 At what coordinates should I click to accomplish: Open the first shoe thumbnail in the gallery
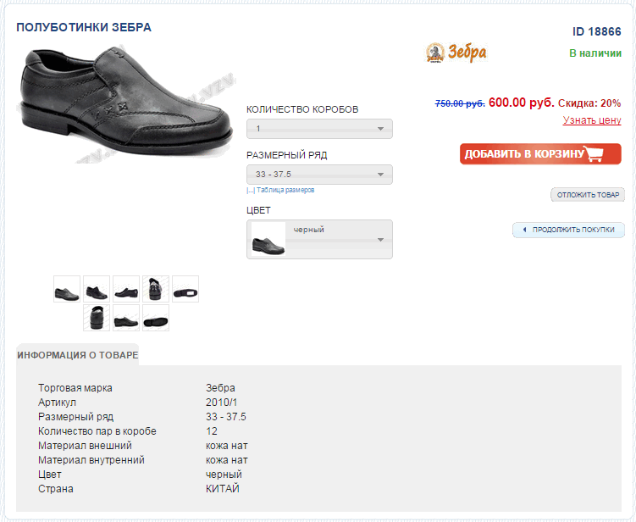coord(67,289)
